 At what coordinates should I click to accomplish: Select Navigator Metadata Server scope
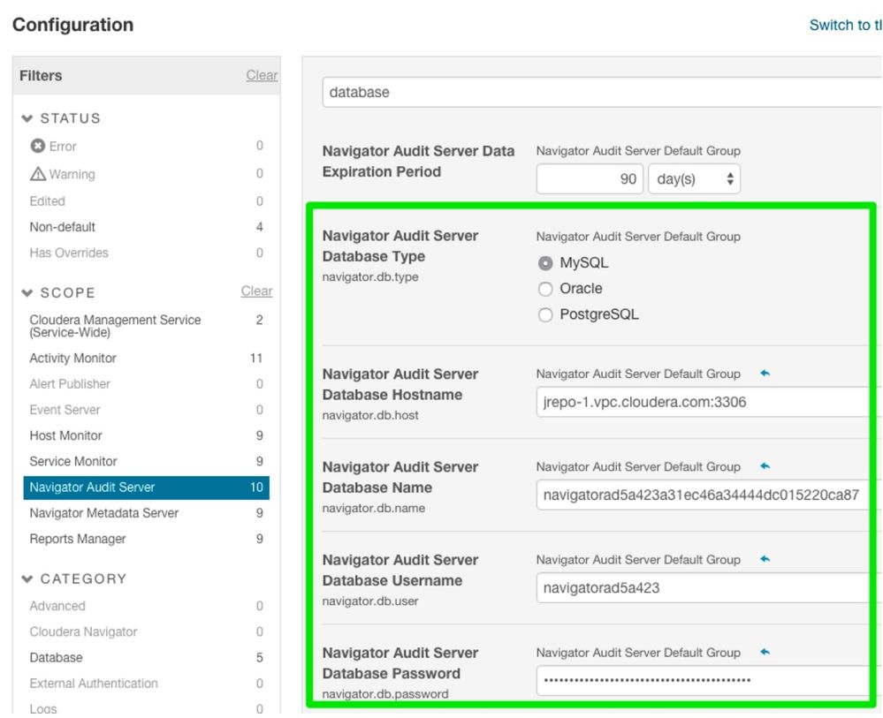pos(104,513)
